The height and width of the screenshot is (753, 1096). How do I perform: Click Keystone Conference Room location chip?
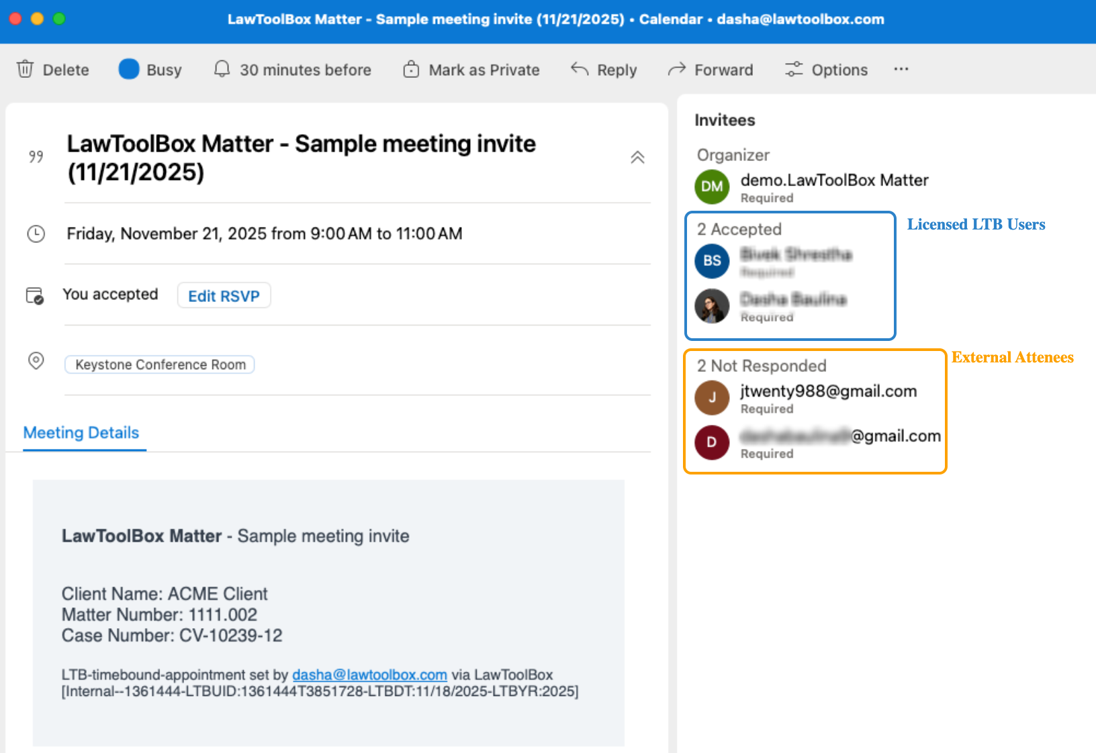160,364
